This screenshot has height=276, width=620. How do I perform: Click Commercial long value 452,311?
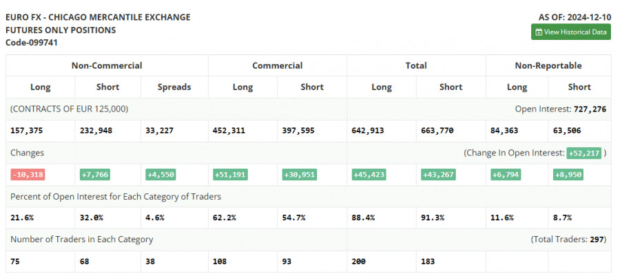point(229,131)
